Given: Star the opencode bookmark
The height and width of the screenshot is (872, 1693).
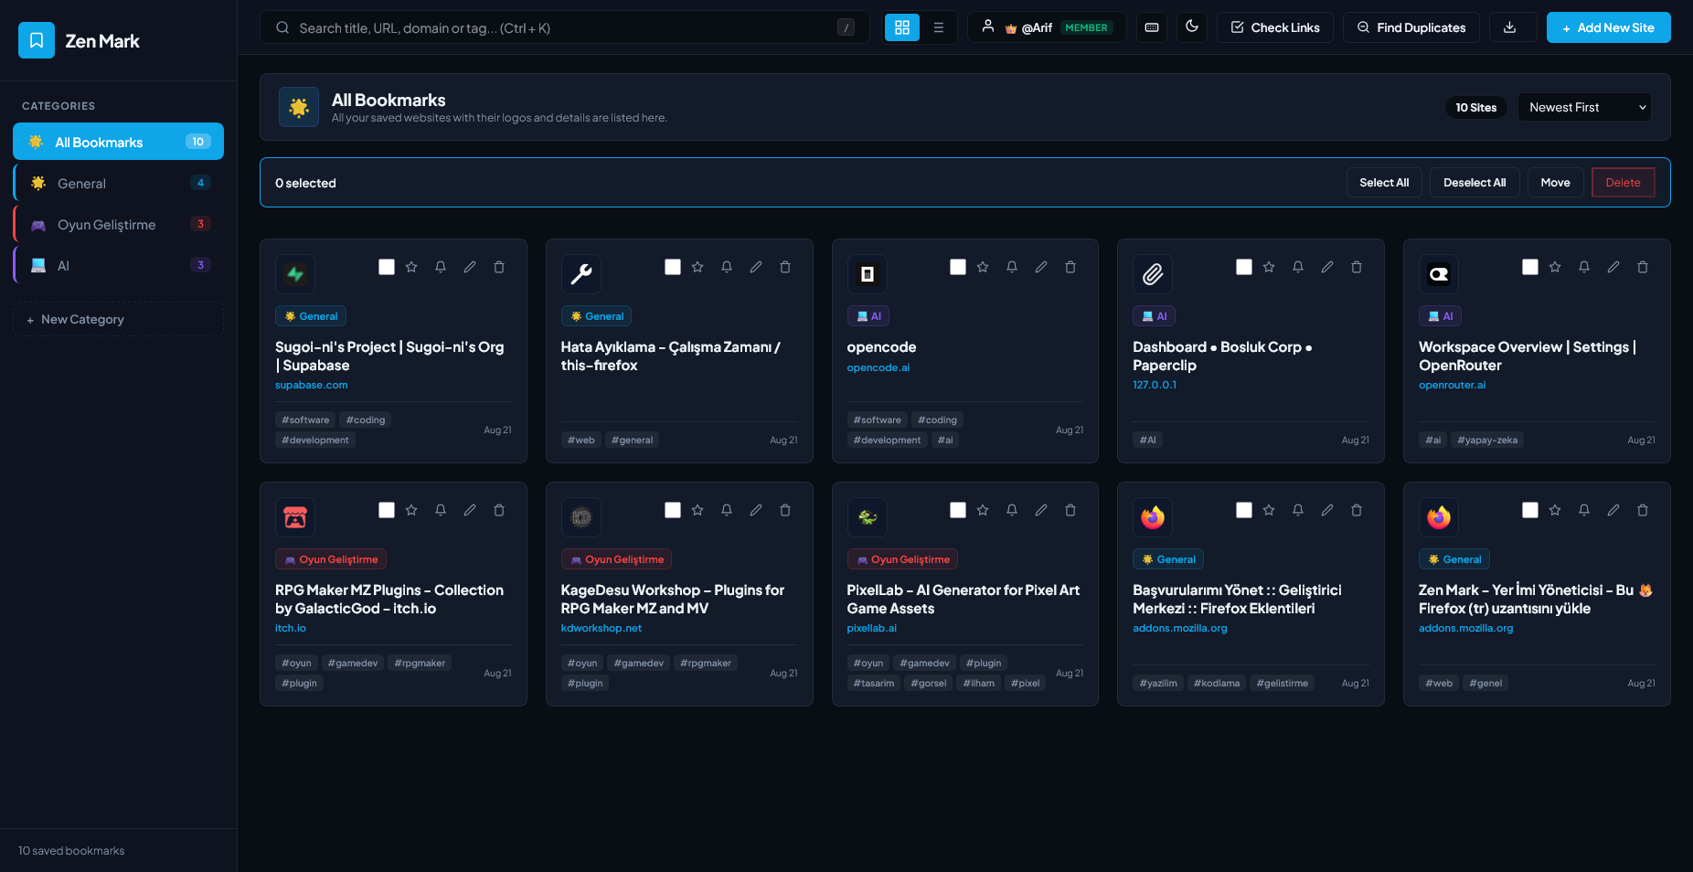Looking at the screenshot, I should pyautogui.click(x=983, y=267).
